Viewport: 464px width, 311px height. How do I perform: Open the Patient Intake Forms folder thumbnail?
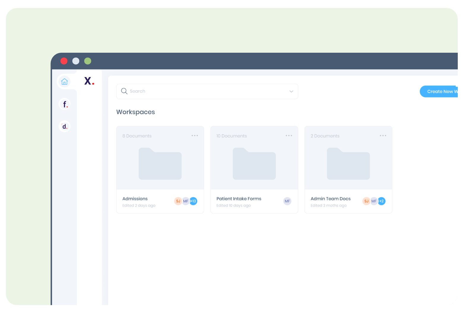click(254, 163)
